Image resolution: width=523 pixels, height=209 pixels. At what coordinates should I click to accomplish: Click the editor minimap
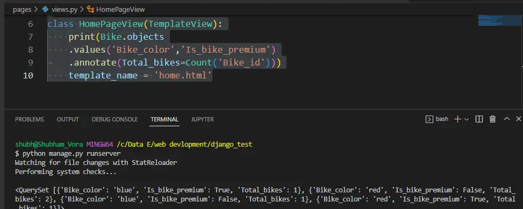(x=500, y=20)
